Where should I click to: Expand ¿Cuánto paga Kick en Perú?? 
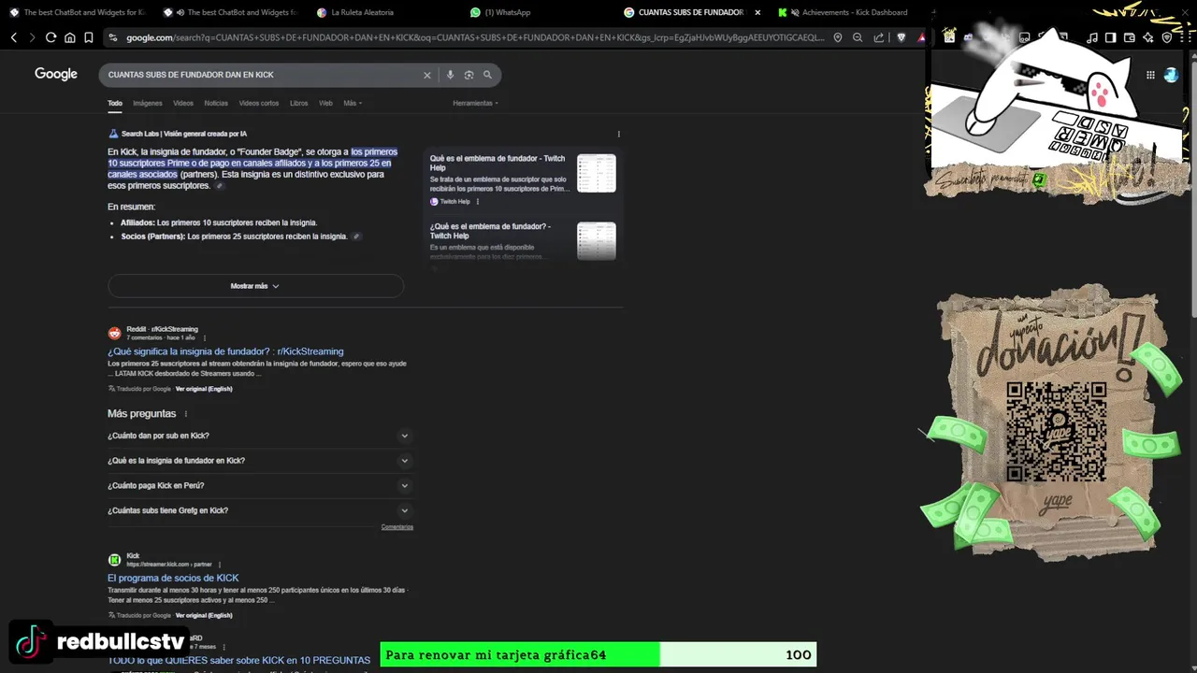(260, 486)
